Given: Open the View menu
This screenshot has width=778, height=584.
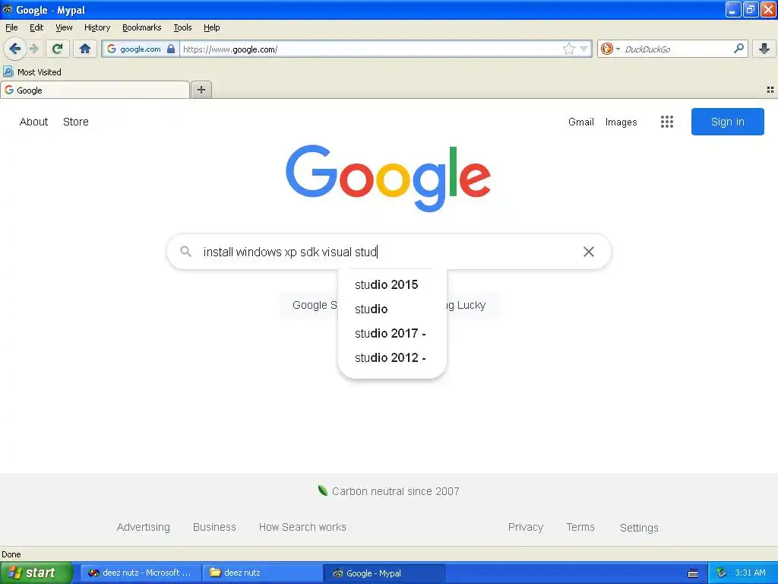Looking at the screenshot, I should 64,27.
